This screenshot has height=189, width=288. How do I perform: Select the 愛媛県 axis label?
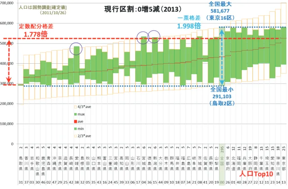point(77,163)
